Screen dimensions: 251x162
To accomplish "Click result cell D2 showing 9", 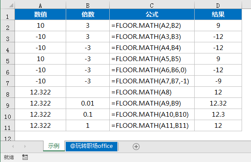I will pos(218,26).
